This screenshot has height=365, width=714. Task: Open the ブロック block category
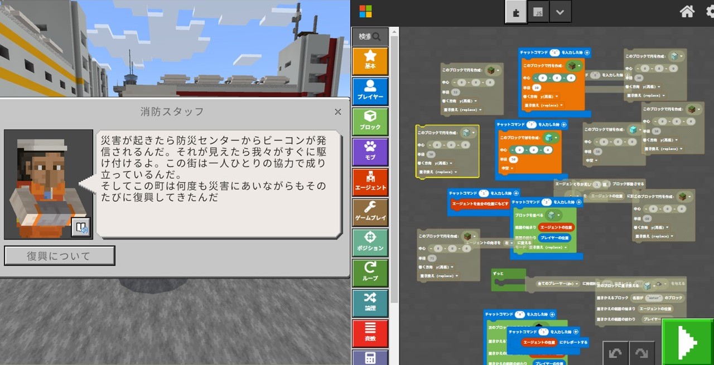[x=370, y=121]
